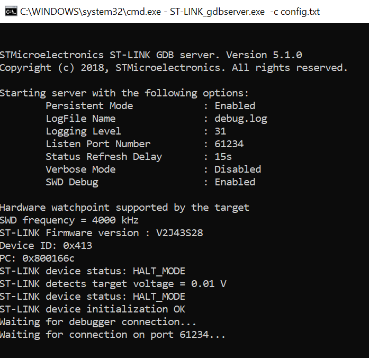Click the Hardware watchpoint supported line
Viewport: 369px width, 358px height.
[124, 208]
